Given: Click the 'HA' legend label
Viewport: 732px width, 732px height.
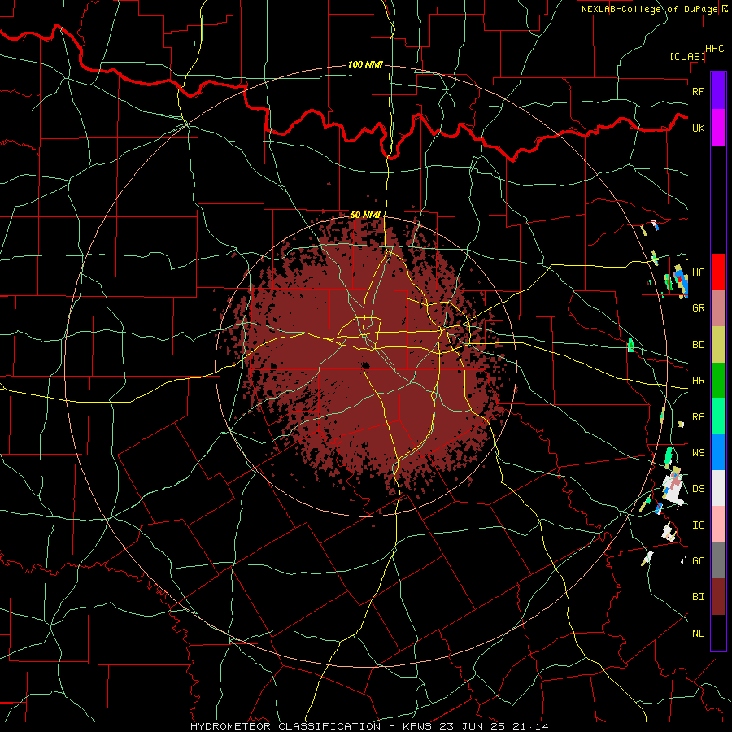Looking at the screenshot, I should 698,272.
